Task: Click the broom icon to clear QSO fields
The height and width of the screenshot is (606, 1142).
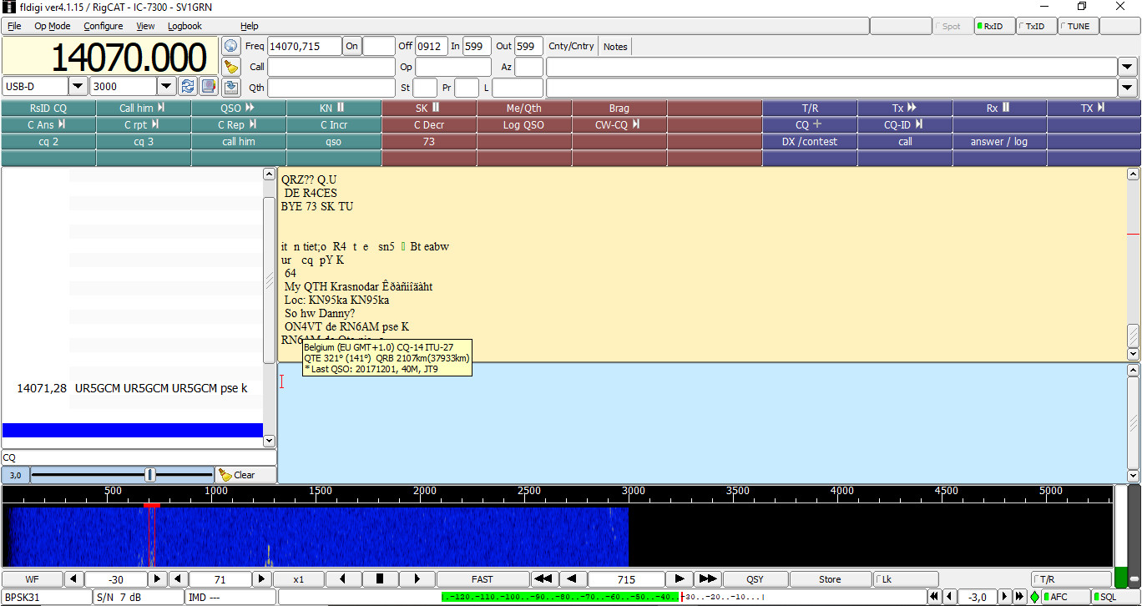Action: coord(231,66)
